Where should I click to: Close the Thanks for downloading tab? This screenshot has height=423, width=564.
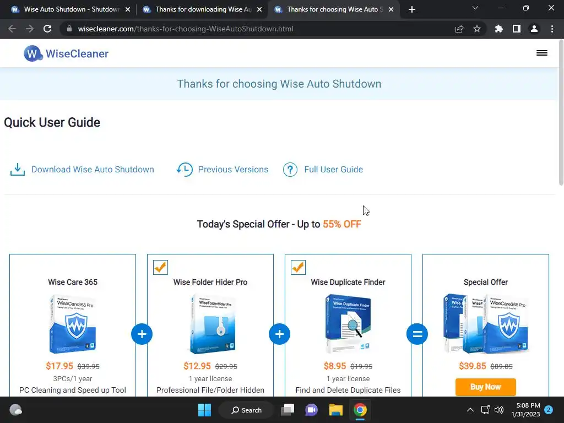click(x=259, y=10)
